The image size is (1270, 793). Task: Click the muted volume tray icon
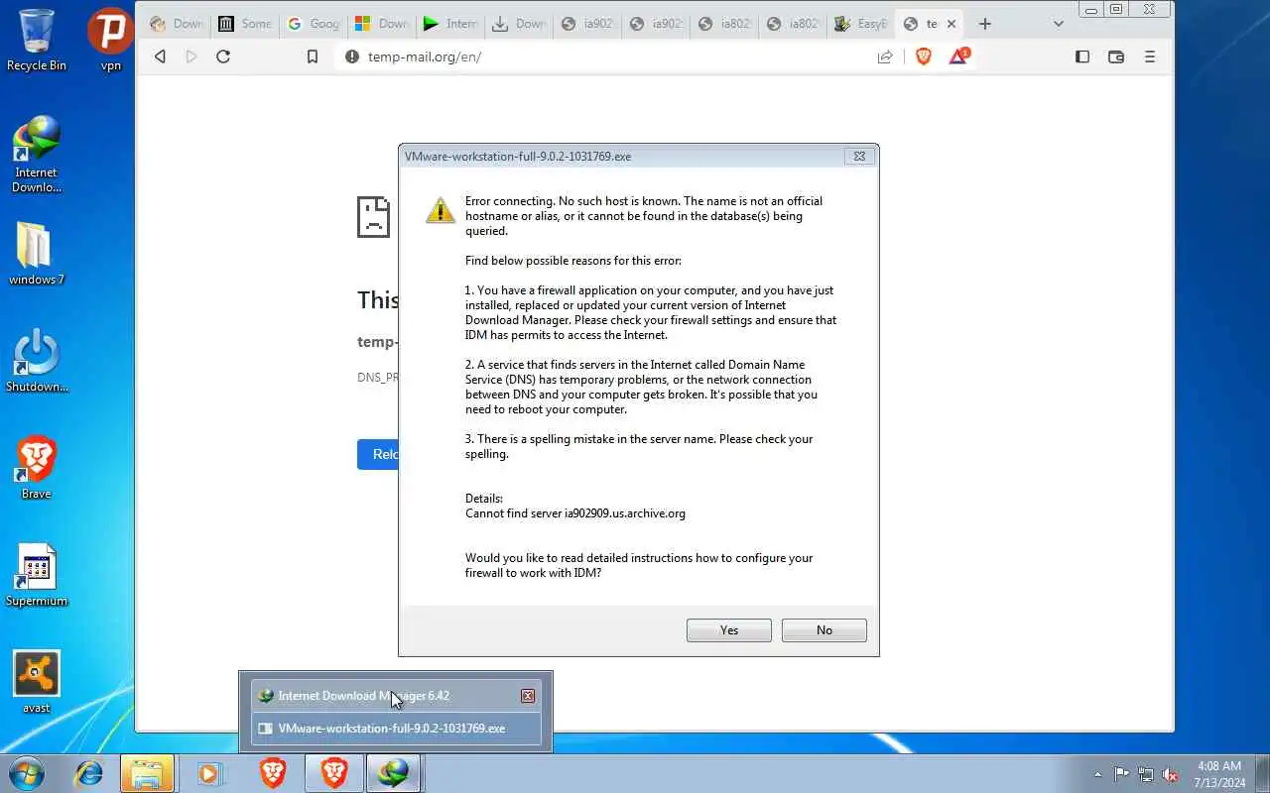coord(1171,774)
